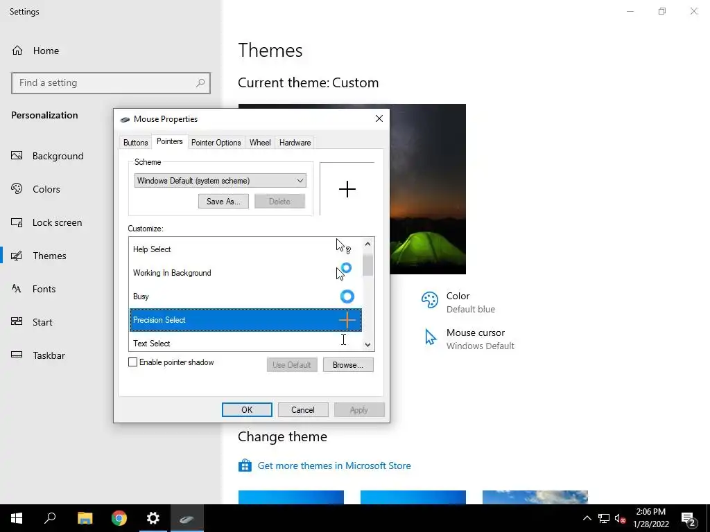Open the Colors personalization page
The height and width of the screenshot is (532, 710).
(x=35, y=189)
